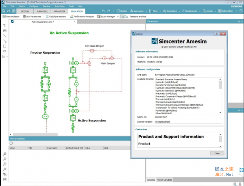Screen dimensions: 244x186
Task: Select the Arrow drawing tool
Action: tap(5, 41)
